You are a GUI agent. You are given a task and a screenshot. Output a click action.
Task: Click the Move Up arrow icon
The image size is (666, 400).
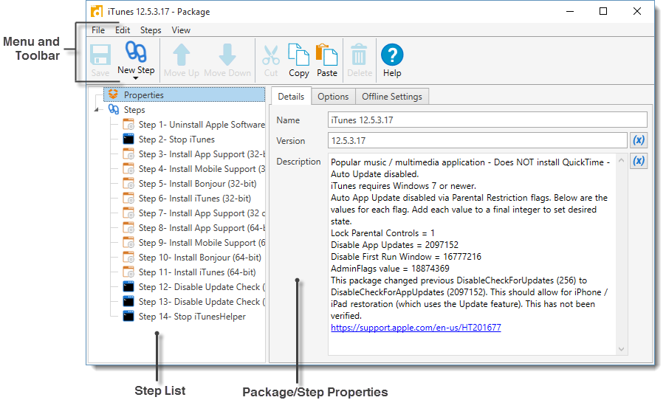click(x=182, y=55)
